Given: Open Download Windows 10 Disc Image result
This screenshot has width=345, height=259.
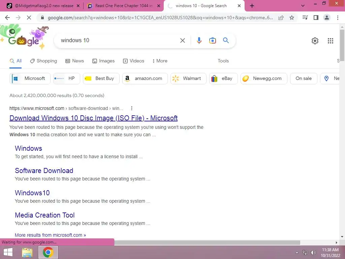Looking at the screenshot, I should click(94, 118).
